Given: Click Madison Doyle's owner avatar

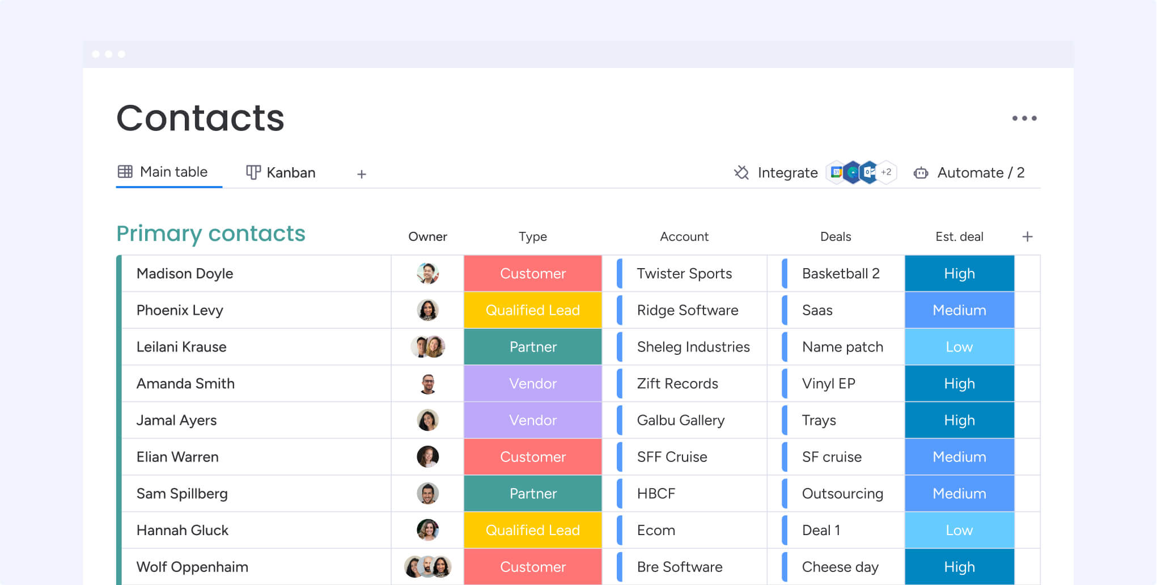Looking at the screenshot, I should coord(427,273).
